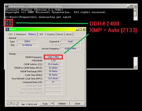This screenshot has height=111, width=142.
Task: Open the Bench tab
Action: 60,34
